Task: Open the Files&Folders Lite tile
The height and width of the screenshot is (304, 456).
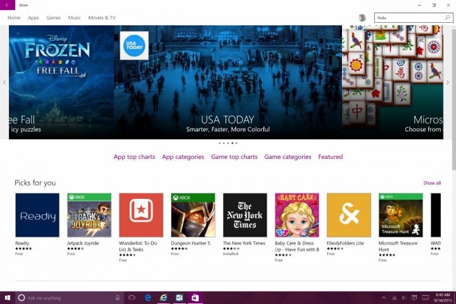Action: pyautogui.click(x=349, y=215)
